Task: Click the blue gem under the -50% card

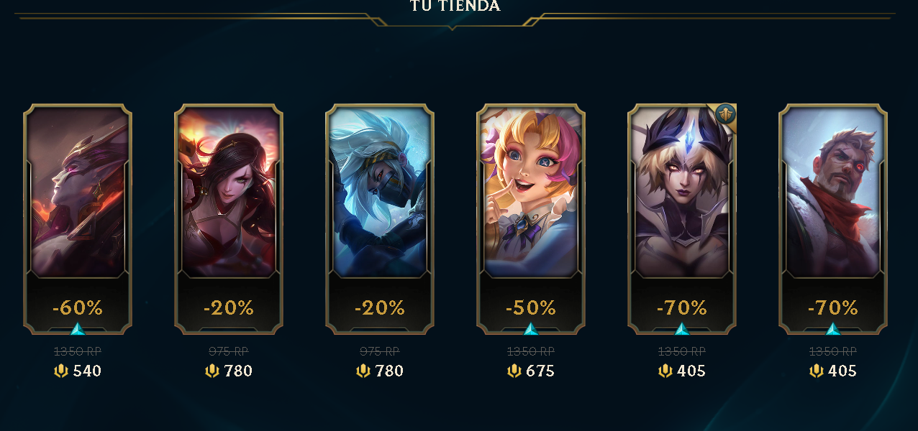Action: pos(531,330)
